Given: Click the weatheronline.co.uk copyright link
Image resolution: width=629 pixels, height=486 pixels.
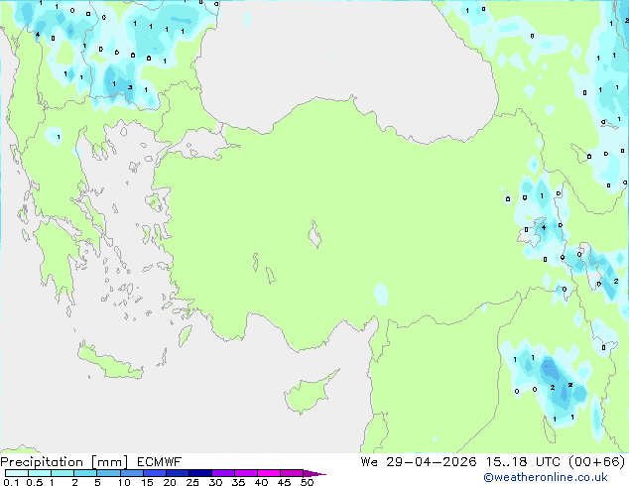Looking at the screenshot, I should point(546,477).
